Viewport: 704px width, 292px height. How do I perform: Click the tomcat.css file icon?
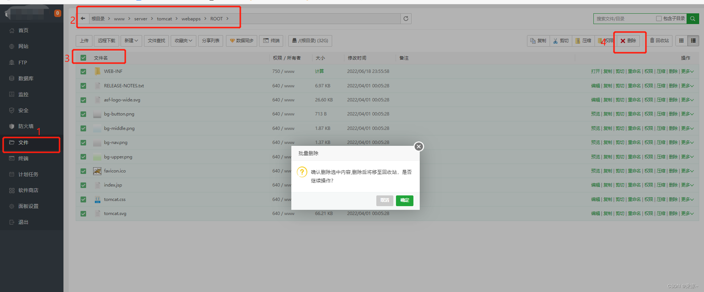97,199
